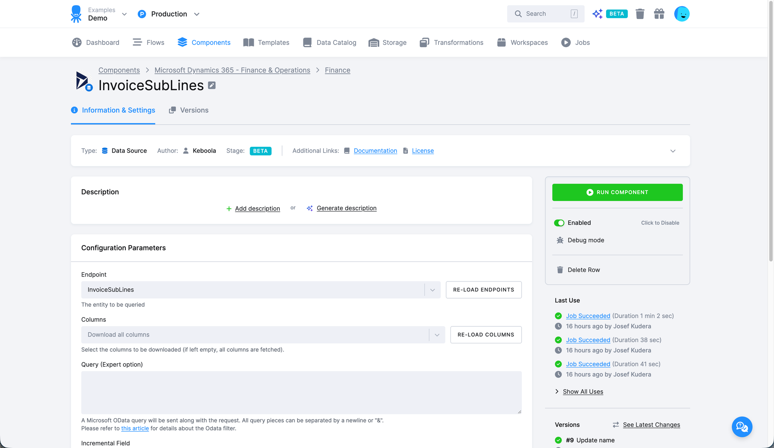Open the support chat bubble icon
The width and height of the screenshot is (774, 448).
[741, 427]
